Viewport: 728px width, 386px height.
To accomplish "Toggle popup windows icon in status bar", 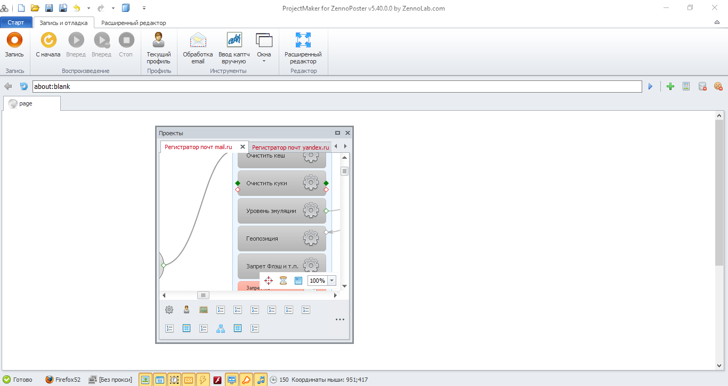I will [x=159, y=380].
